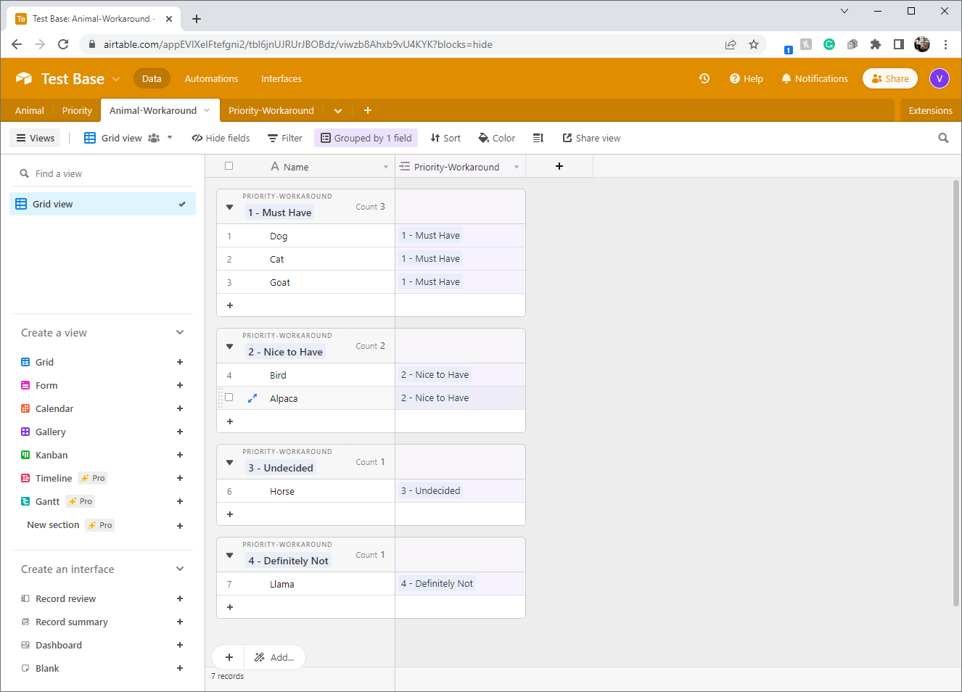Create a new Gallery view
Viewport: 962px width, 692px height.
(x=179, y=432)
